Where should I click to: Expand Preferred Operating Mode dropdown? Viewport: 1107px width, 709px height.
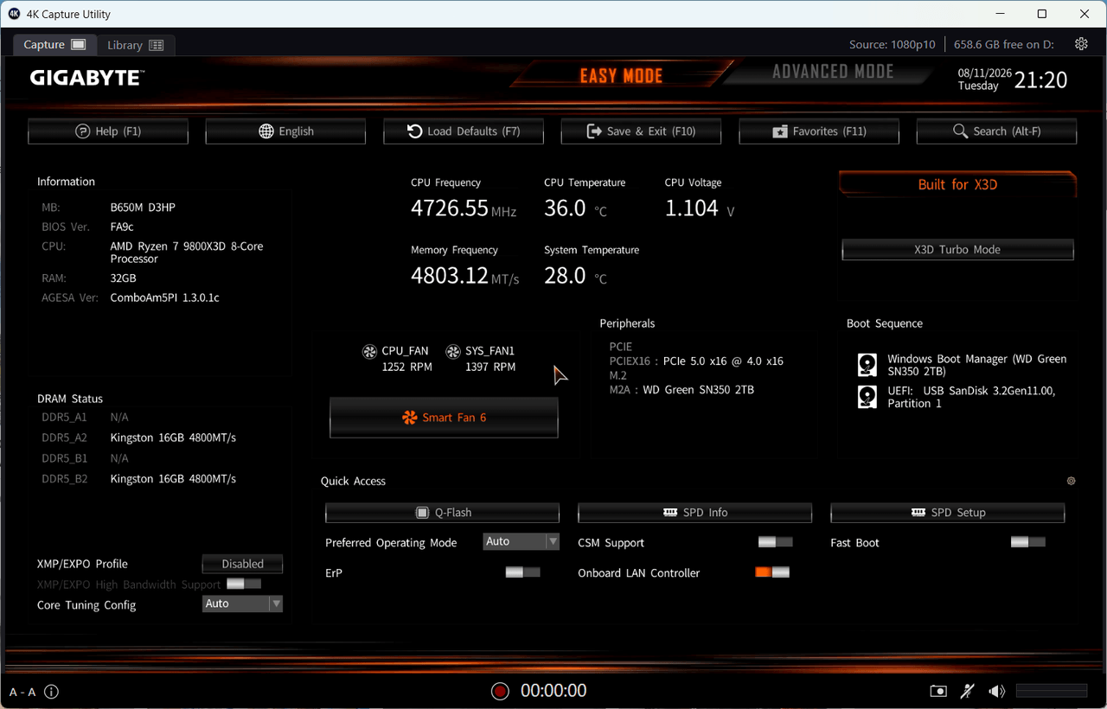tap(522, 541)
